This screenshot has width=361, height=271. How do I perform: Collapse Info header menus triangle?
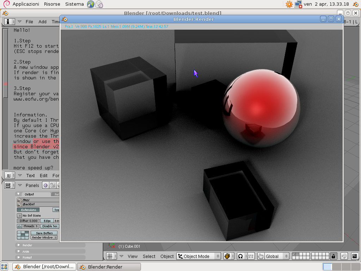click(20, 22)
